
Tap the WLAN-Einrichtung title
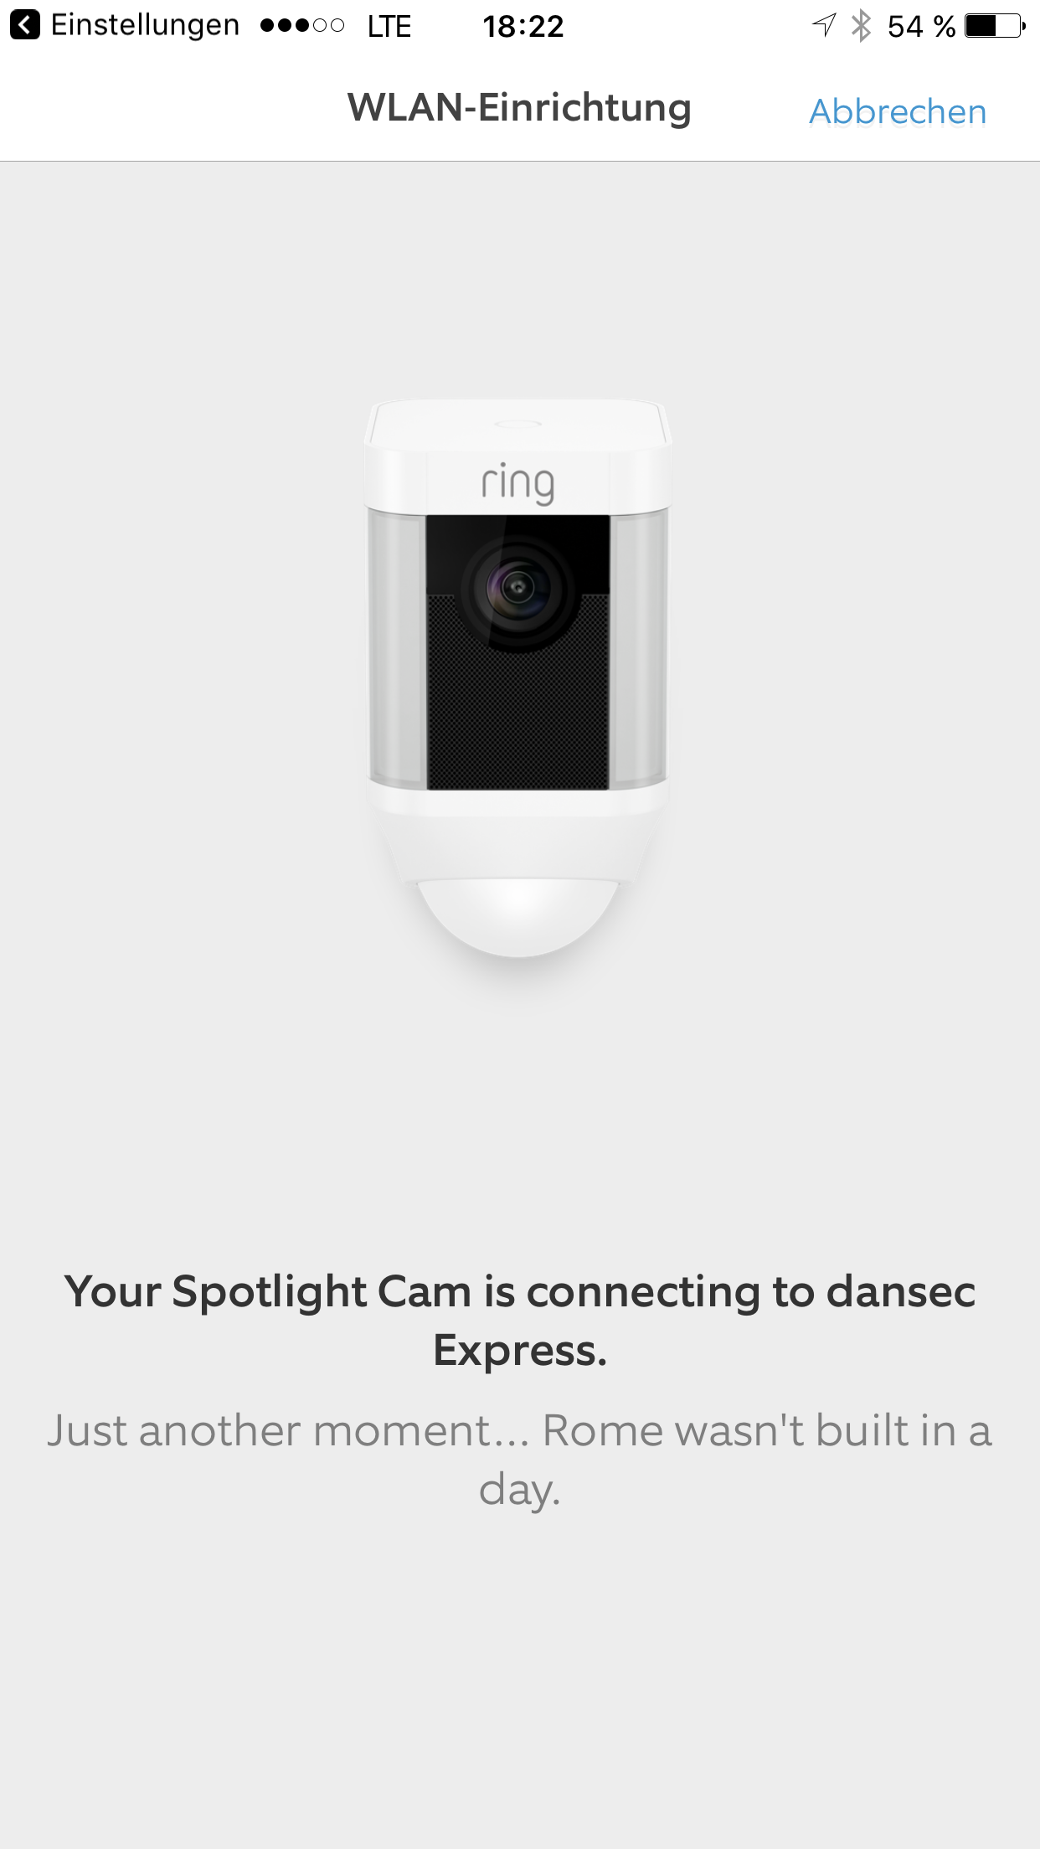point(520,108)
